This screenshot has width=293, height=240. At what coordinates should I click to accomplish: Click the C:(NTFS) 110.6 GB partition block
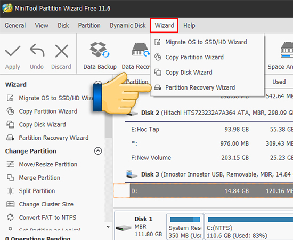tap(249, 226)
